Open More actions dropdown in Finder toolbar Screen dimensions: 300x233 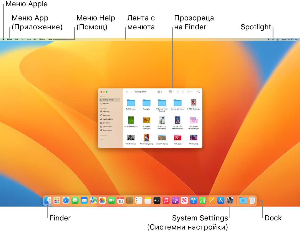[189, 92]
